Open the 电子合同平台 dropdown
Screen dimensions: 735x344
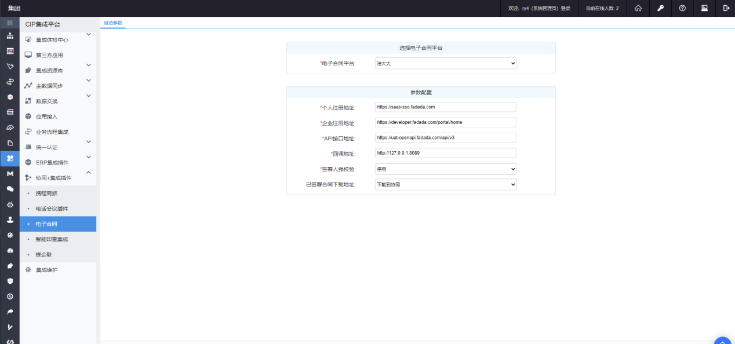click(x=445, y=64)
